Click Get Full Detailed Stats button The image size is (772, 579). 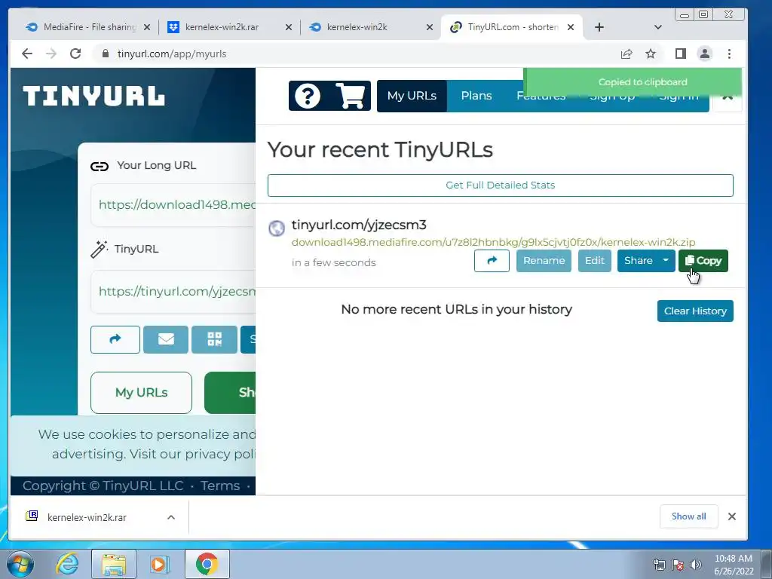point(501,185)
